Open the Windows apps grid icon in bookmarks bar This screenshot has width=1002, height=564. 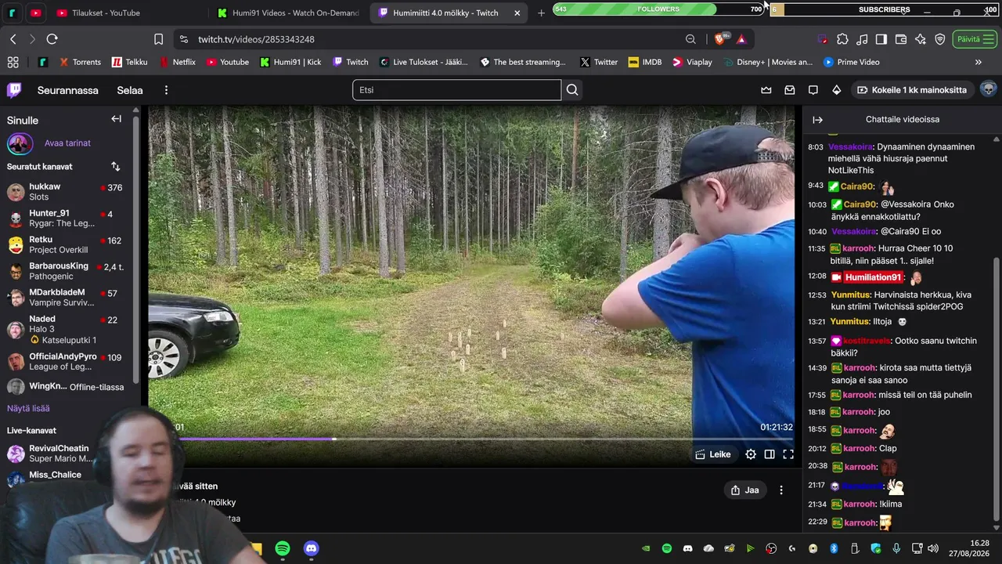[x=13, y=62]
